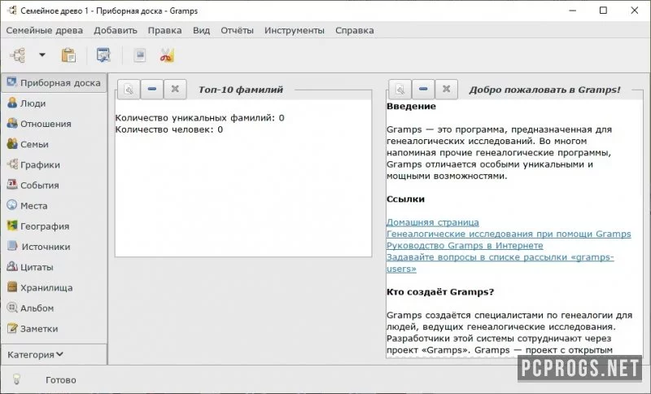The height and width of the screenshot is (394, 651).
Task: Click the lightbulb icon in status bar
Action: coord(16,379)
